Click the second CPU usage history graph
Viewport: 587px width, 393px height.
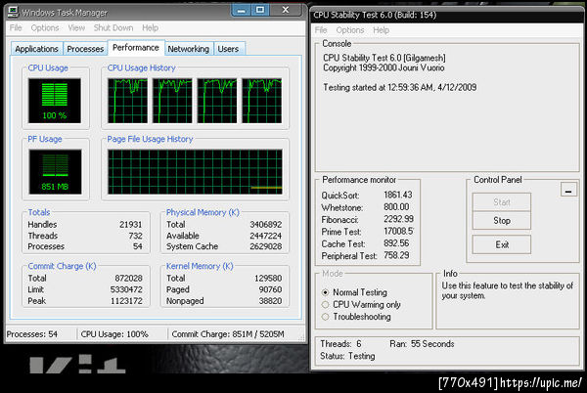click(172, 101)
